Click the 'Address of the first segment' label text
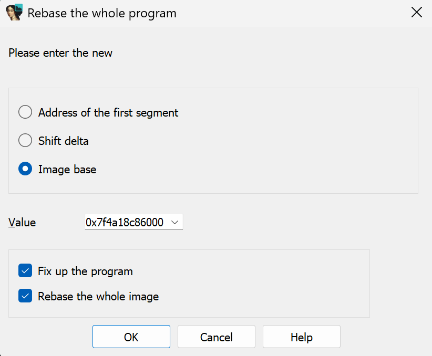Viewport: 432px width, 356px height. tap(108, 112)
